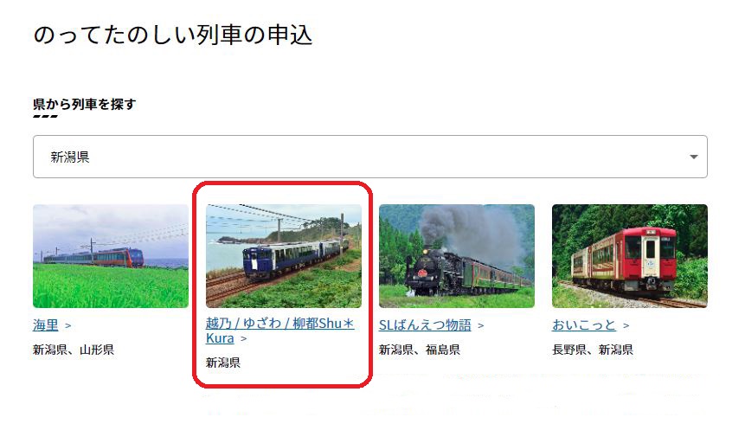Click the chevron arrow beside SLばんえつ物語
This screenshot has height=424, width=745.
coord(481,326)
